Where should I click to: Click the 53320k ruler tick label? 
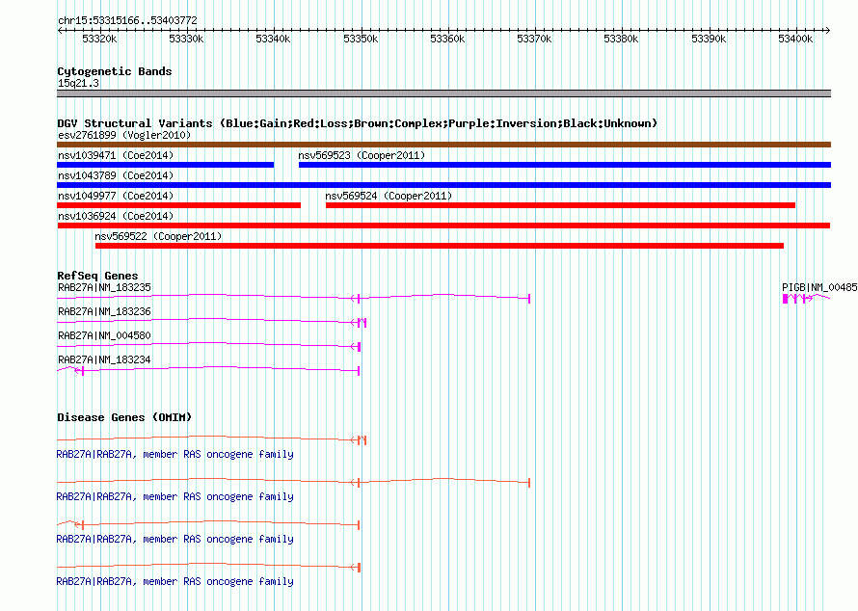point(99,40)
